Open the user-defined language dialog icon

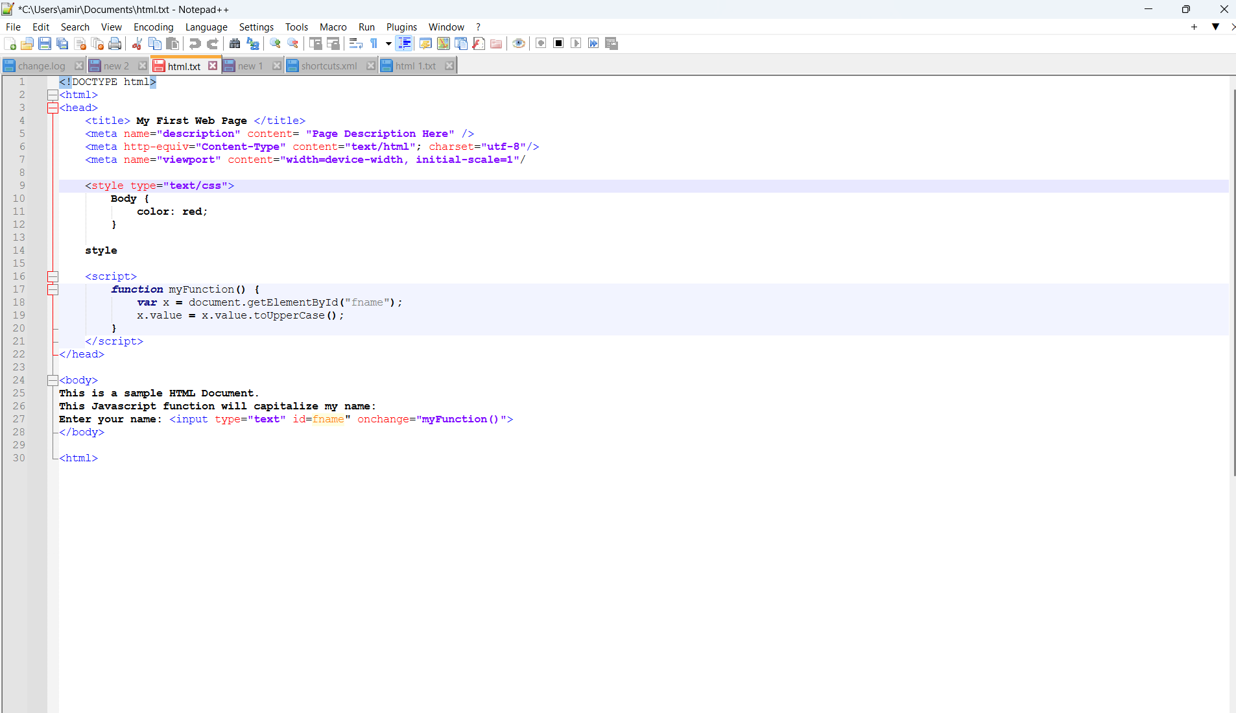point(425,43)
